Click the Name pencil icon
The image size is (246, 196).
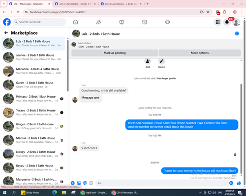[x=161, y=61]
